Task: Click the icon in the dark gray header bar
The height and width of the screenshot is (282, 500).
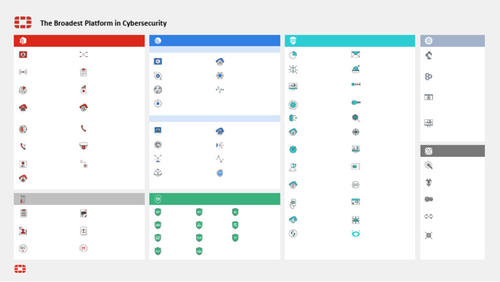Action: (428, 150)
